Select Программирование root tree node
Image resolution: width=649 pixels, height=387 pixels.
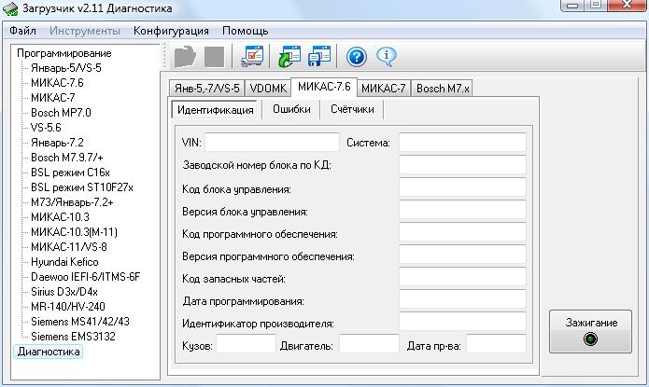coord(64,53)
